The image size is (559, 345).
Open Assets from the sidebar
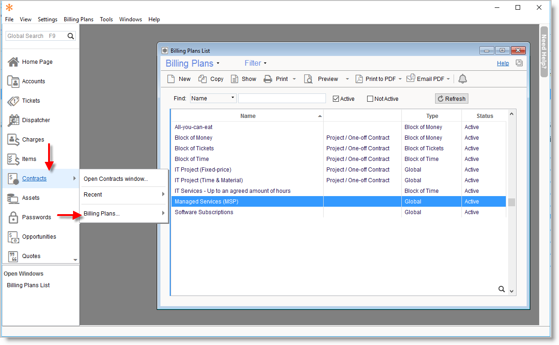[31, 198]
